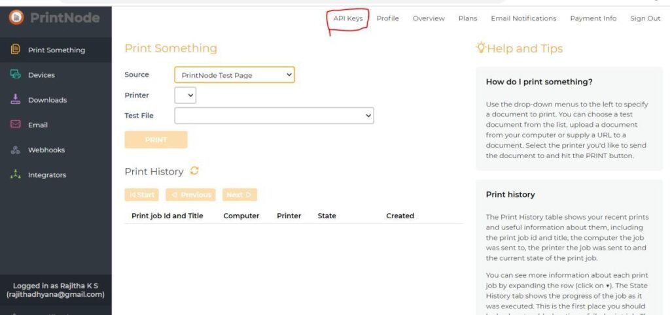The width and height of the screenshot is (670, 315).
Task: Click the Downloads sidebar icon
Action: coord(15,99)
